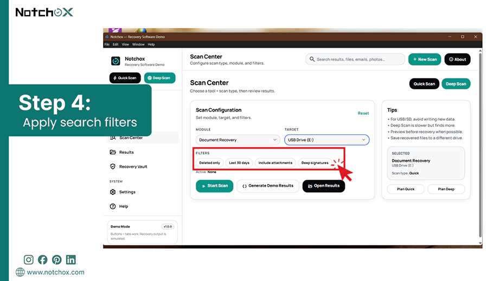Screen dimensions: 500x281
Task: Click the Help question mark icon
Action: click(113, 206)
